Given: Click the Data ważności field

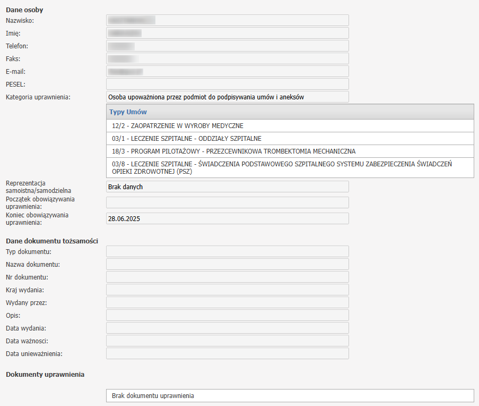Looking at the screenshot, I should pyautogui.click(x=228, y=341).
